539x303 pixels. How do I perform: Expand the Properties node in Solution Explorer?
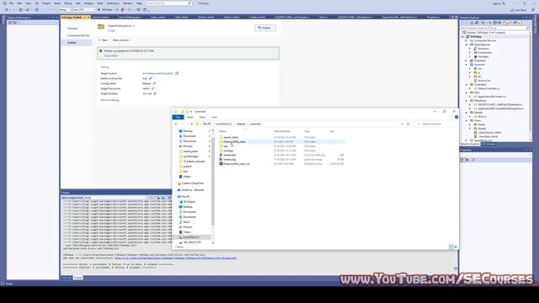tap(467, 61)
